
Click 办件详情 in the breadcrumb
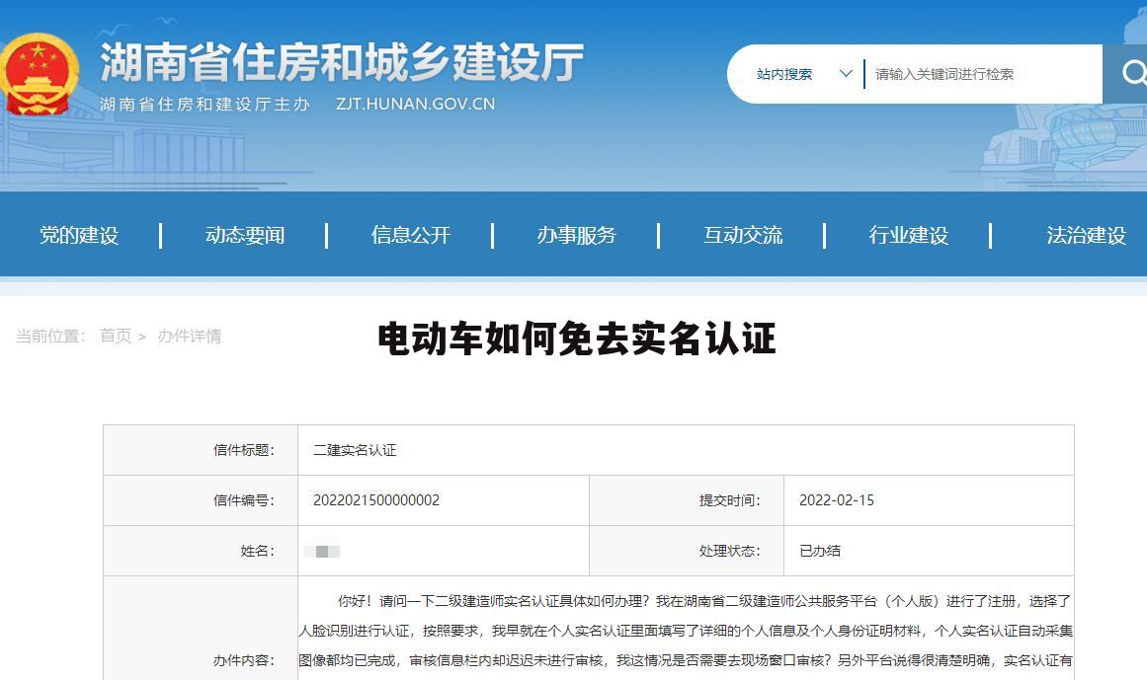(190, 336)
